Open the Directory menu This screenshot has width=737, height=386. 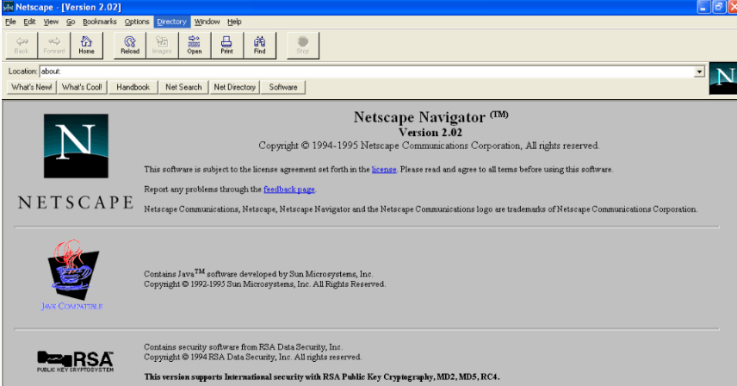click(x=171, y=22)
